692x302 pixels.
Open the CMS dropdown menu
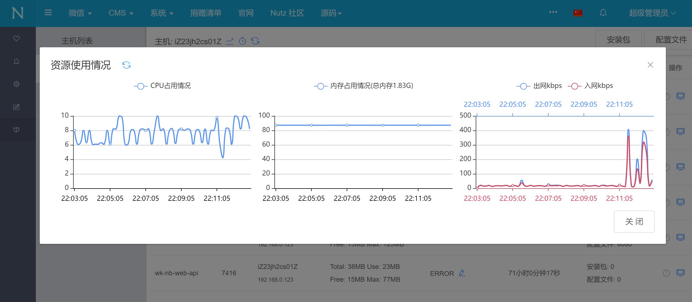click(121, 13)
